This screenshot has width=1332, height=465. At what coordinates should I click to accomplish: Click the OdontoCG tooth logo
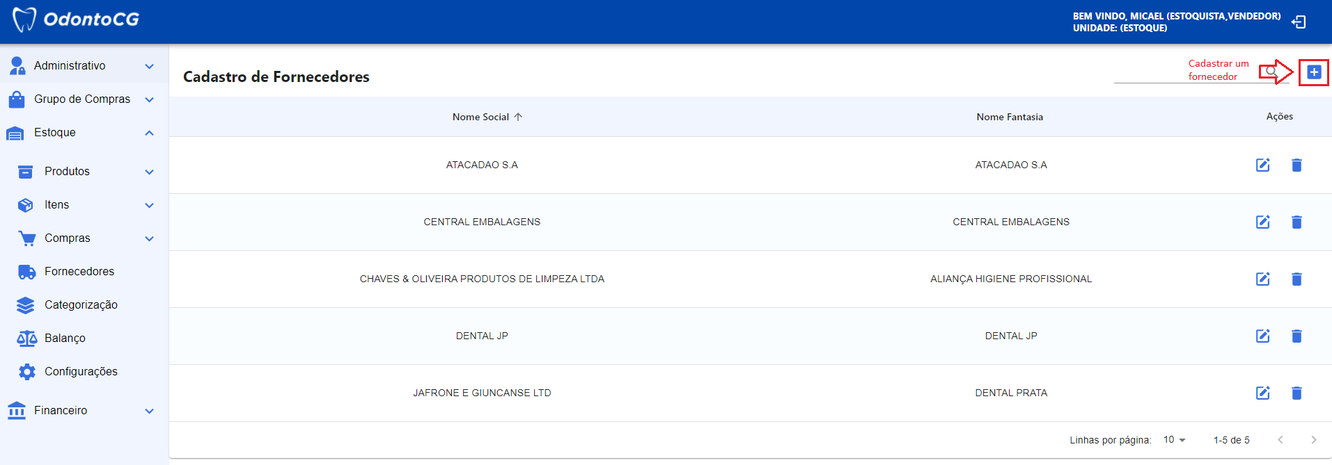[24, 19]
